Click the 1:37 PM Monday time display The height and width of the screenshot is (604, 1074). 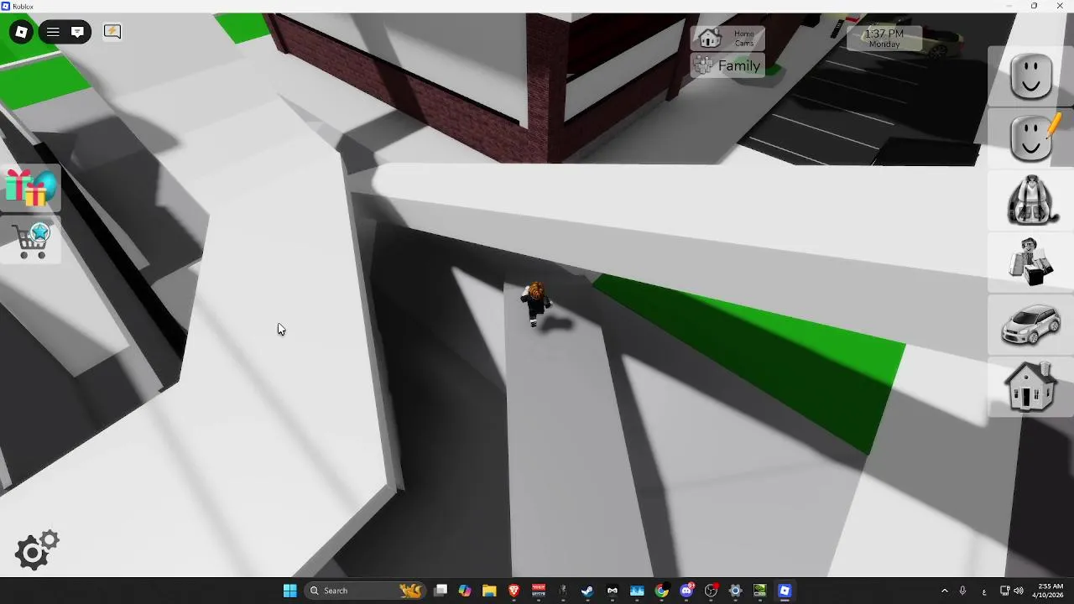pos(884,39)
